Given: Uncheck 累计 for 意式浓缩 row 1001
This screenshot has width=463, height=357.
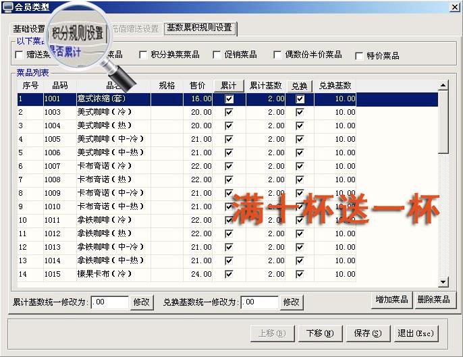Looking at the screenshot, I should click(x=229, y=99).
